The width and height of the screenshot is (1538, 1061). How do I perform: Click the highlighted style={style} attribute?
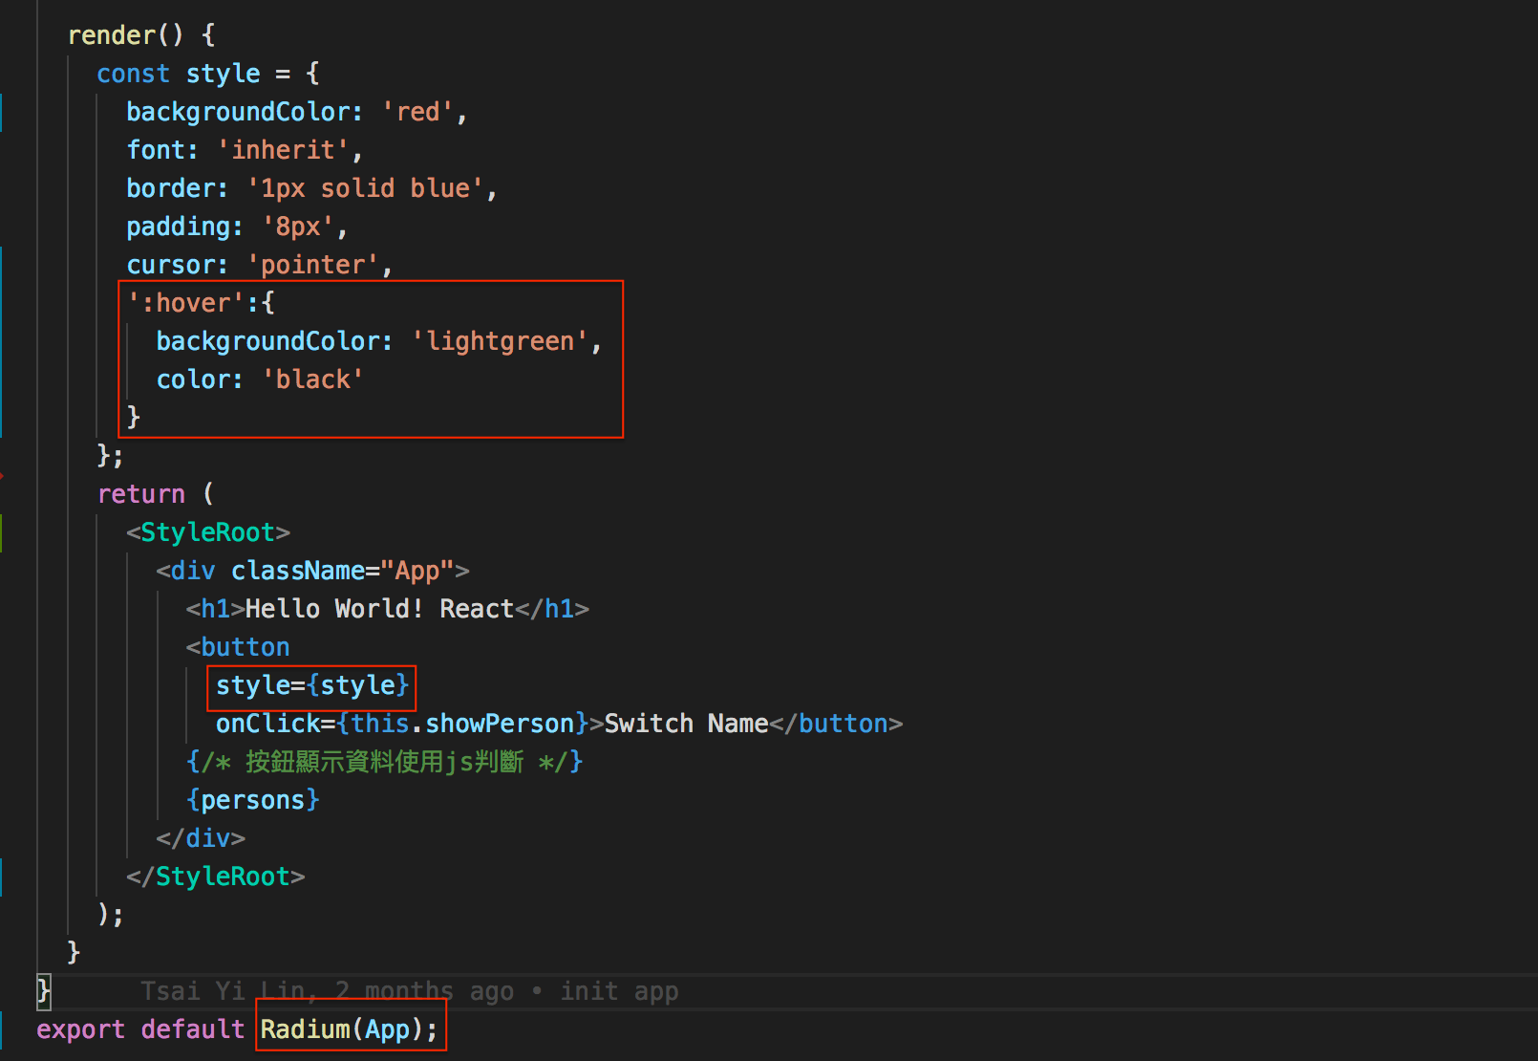point(310,685)
